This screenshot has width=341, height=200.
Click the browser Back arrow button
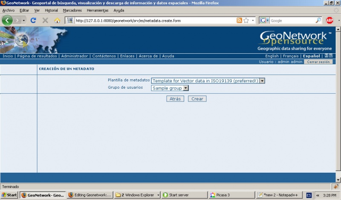pyautogui.click(x=8, y=20)
